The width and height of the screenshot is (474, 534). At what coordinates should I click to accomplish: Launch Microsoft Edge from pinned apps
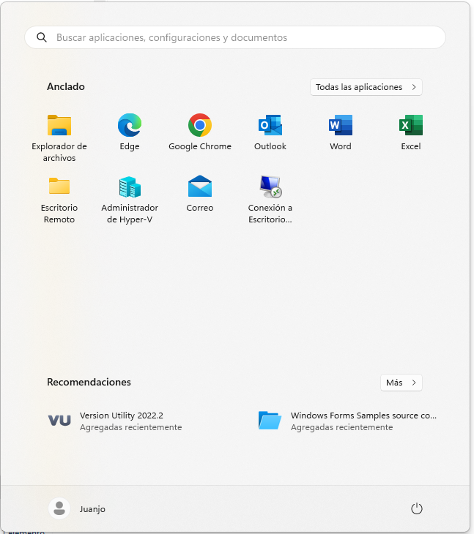pos(130,127)
